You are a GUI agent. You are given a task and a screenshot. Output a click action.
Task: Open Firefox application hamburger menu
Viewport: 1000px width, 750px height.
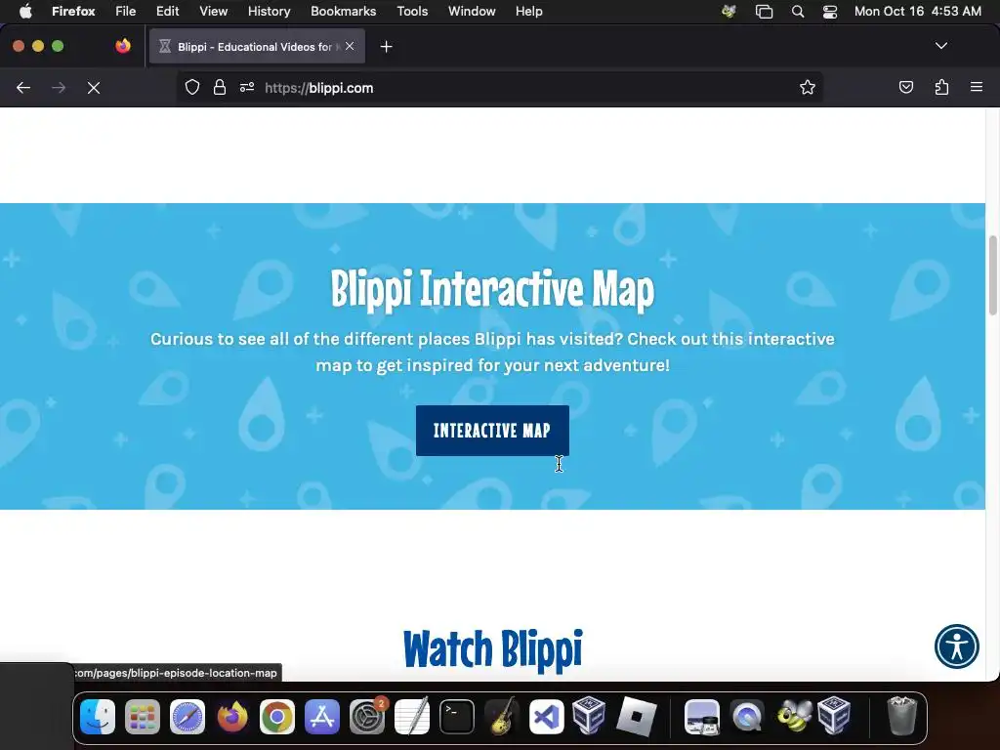coord(977,87)
